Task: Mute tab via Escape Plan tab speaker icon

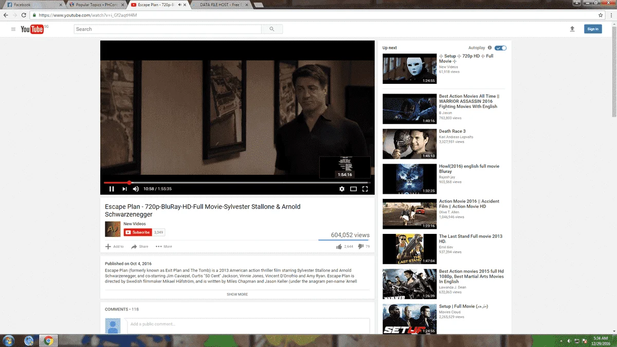Action: click(179, 5)
